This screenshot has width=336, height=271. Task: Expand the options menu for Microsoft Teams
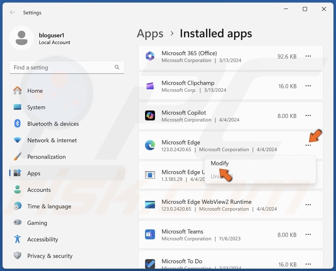(x=308, y=235)
